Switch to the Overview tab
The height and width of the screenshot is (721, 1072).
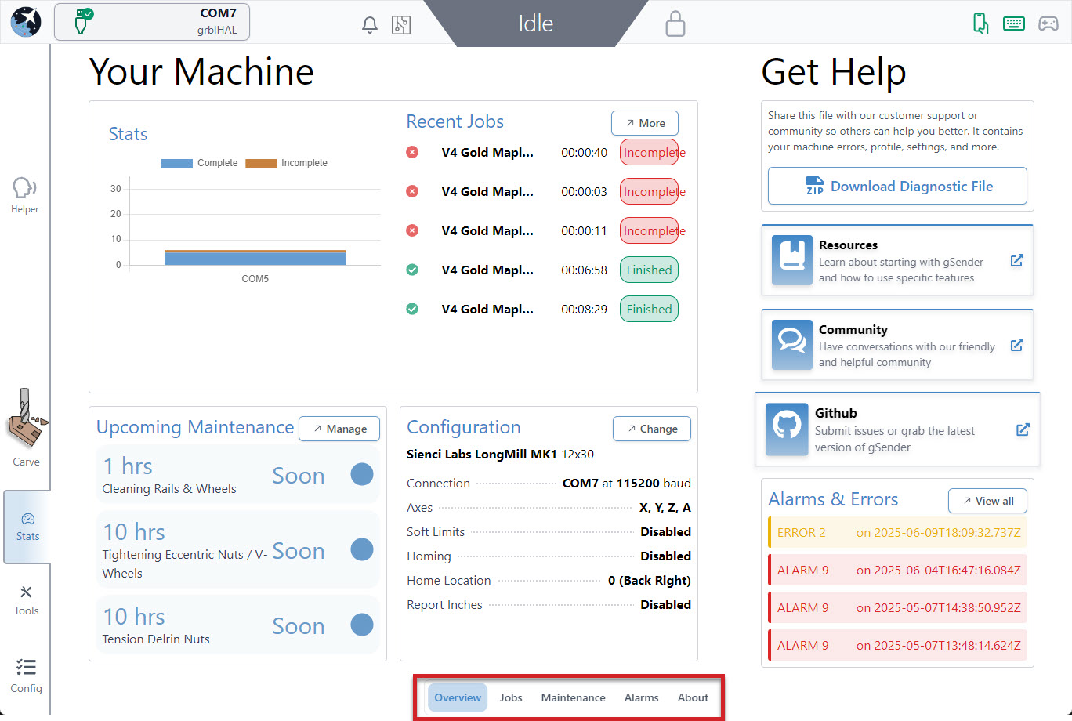pyautogui.click(x=458, y=697)
